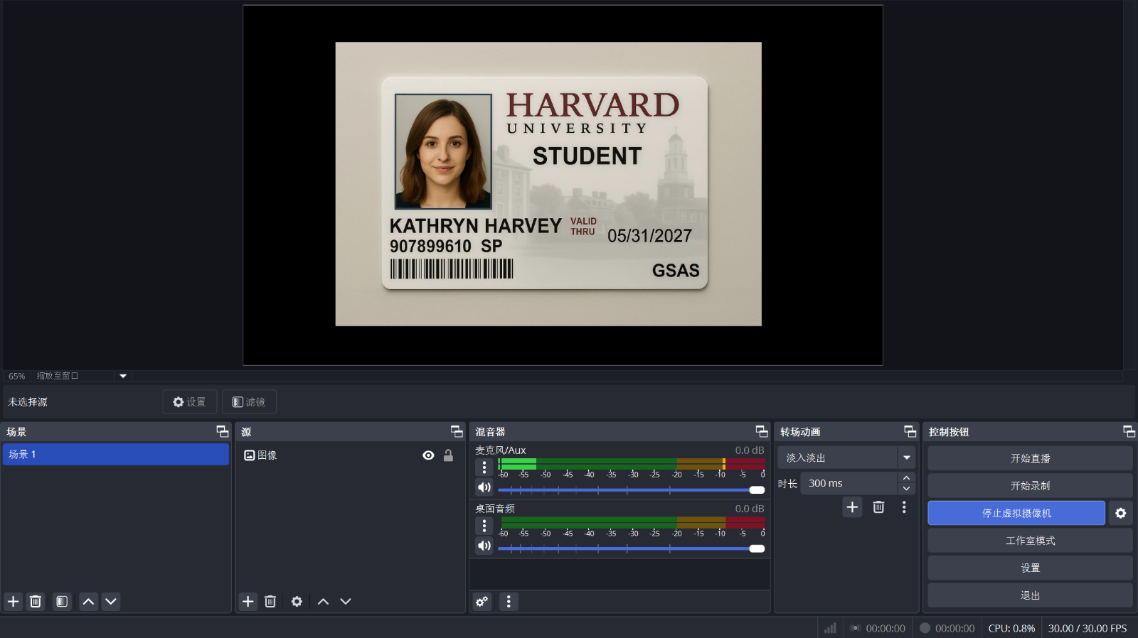Toggle the lock on 图像 source
Image resolution: width=1138 pixels, height=638 pixels.
[x=448, y=455]
